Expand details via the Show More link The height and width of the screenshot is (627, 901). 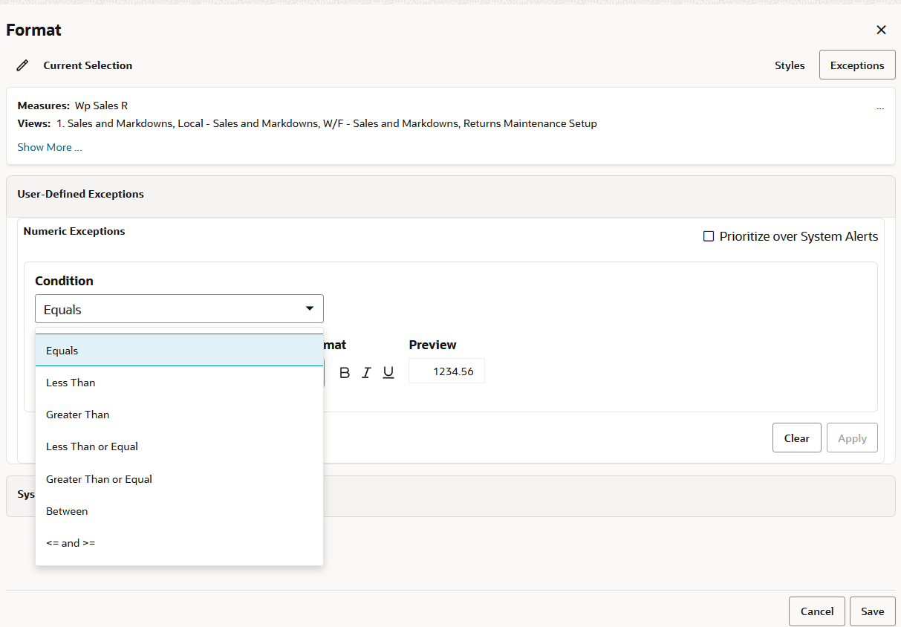coord(49,146)
